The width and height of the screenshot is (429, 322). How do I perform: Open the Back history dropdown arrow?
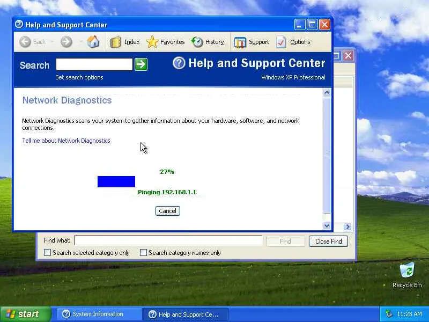click(x=52, y=42)
